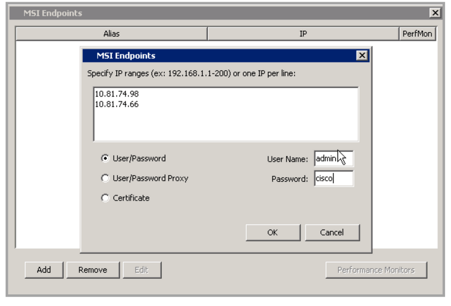Screen dimensions: 451x306
Task: Sort by the Alias column header
Action: (x=112, y=34)
